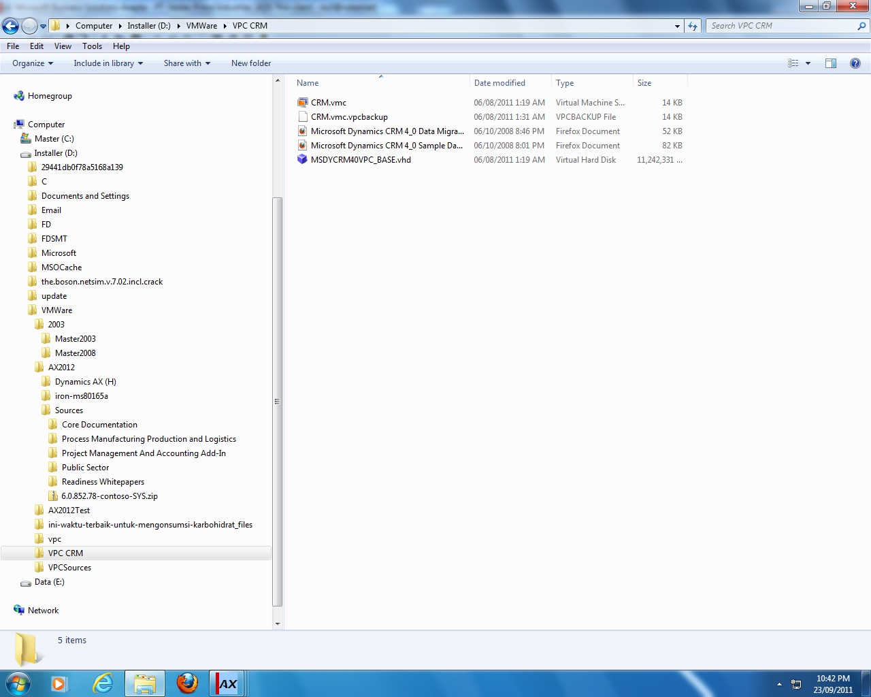
Task: Select the VMWare folder in tree
Action: click(x=56, y=310)
